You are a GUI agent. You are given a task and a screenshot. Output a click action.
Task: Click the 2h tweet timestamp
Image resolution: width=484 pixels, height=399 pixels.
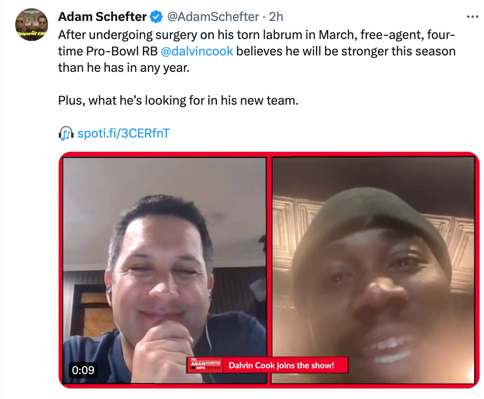tap(276, 17)
